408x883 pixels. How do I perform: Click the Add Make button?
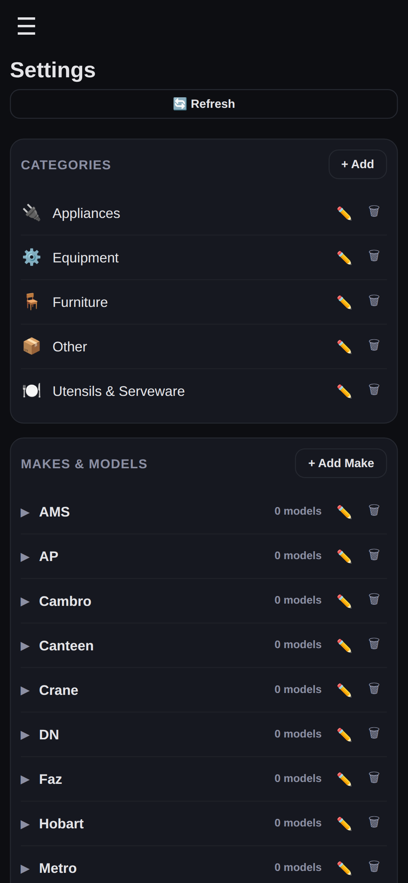pos(341,463)
